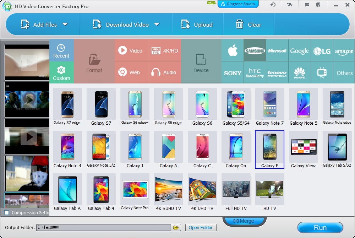Image resolution: width=355 pixels, height=238 pixels.
Task: Open the LG device category
Action: [322, 50]
